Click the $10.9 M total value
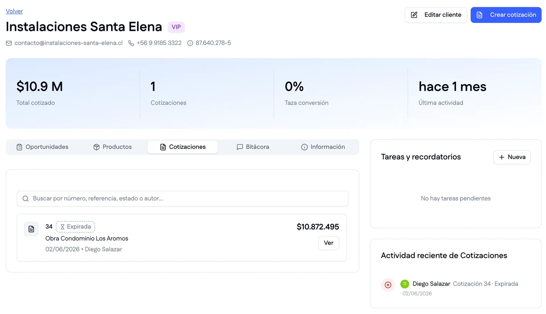The width and height of the screenshot is (546, 314). point(39,86)
